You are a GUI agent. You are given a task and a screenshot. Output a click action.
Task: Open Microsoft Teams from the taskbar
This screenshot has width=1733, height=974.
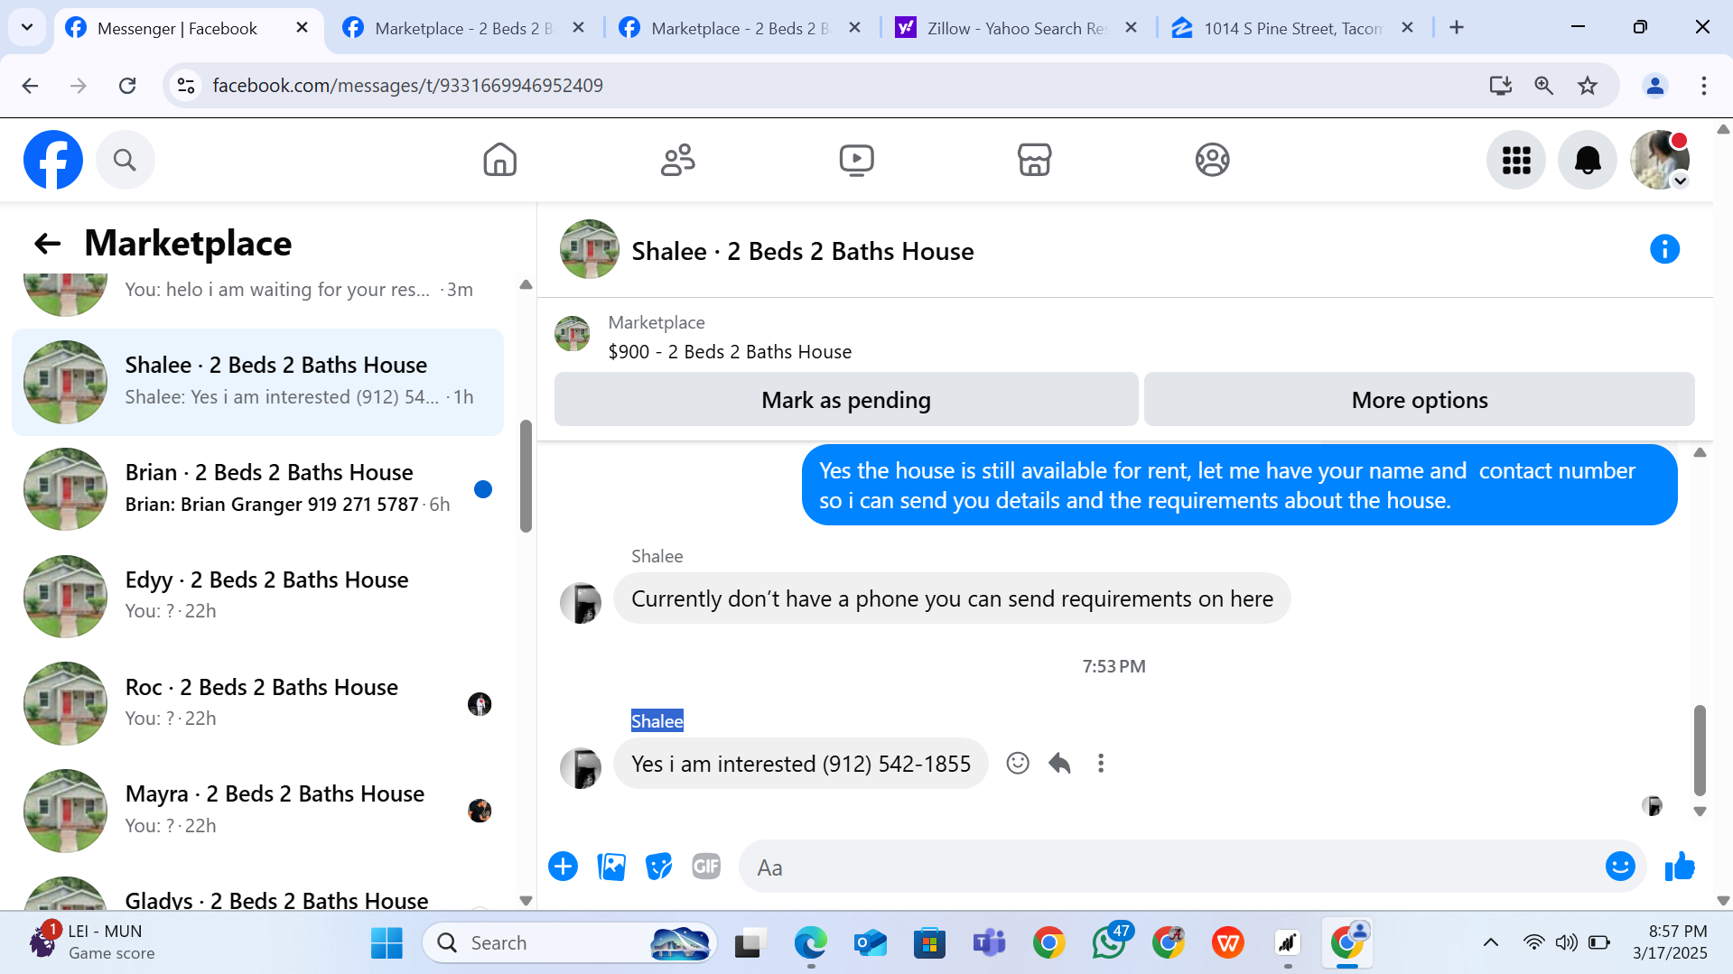(x=989, y=943)
